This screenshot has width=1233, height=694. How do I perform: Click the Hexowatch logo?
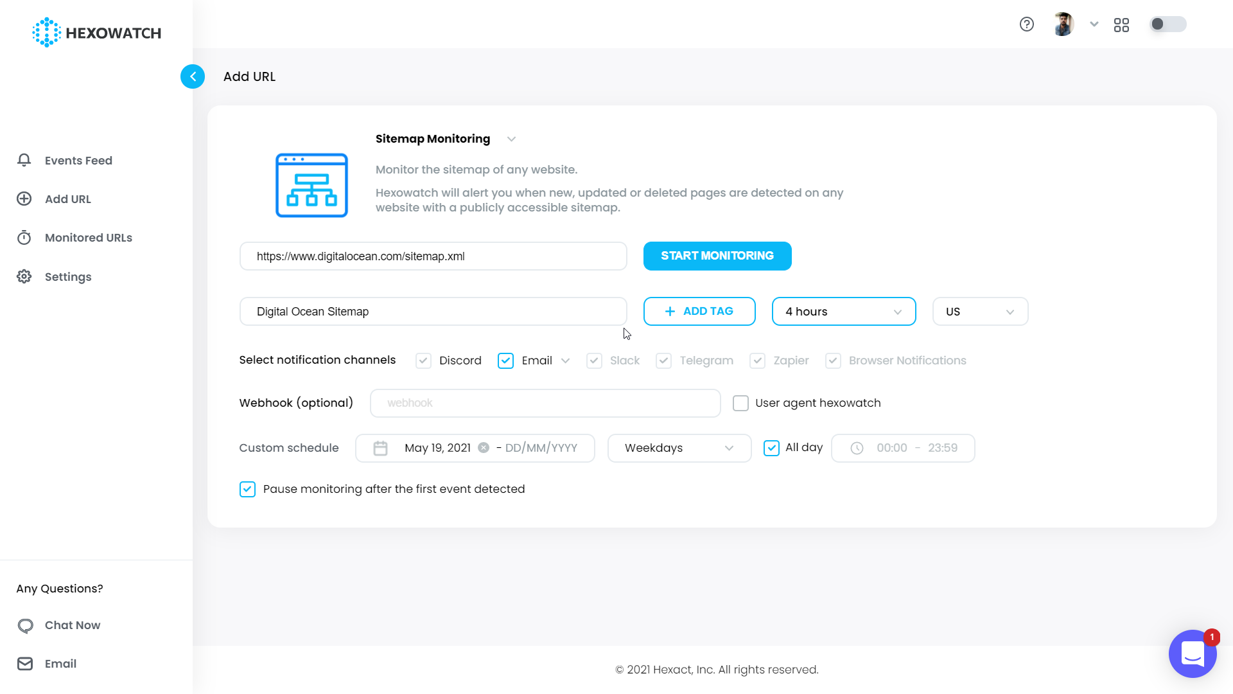tap(96, 32)
